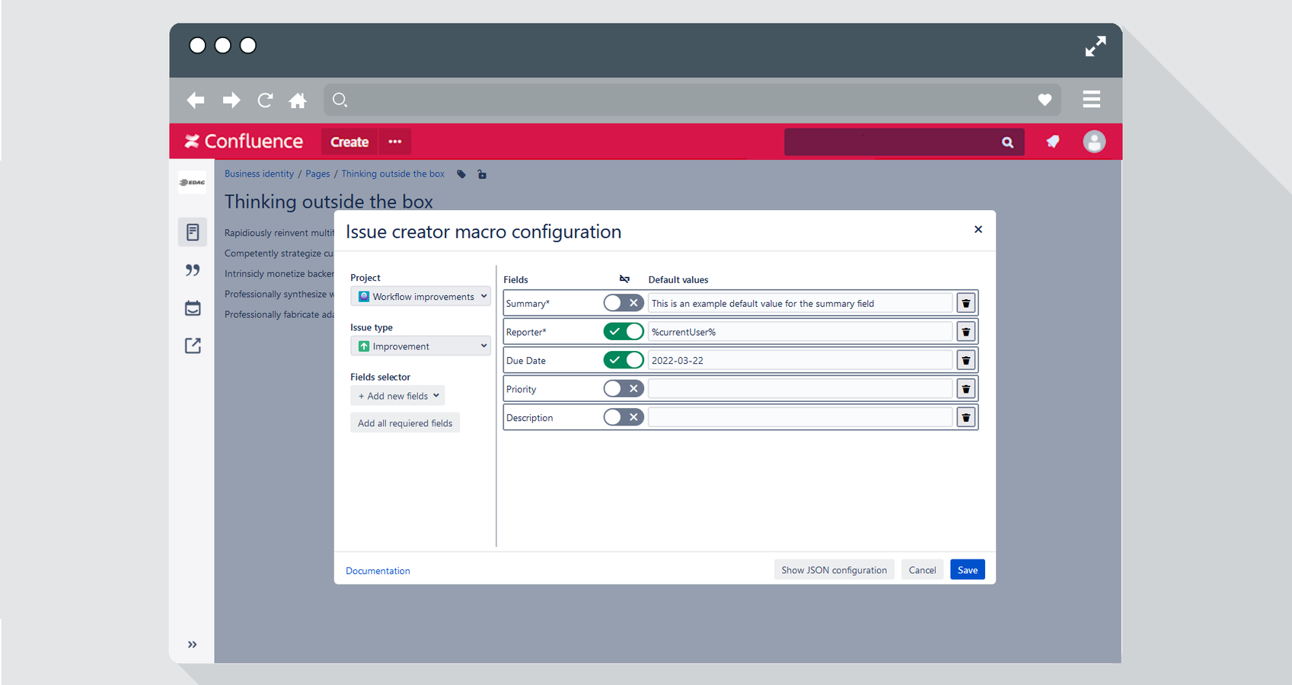Toggle the Due Date field switch off
This screenshot has height=685, width=1292.
(x=624, y=360)
